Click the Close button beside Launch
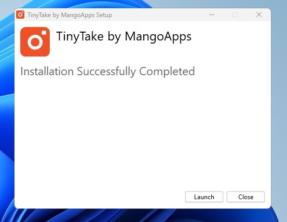Image resolution: width=287 pixels, height=222 pixels. click(245, 197)
